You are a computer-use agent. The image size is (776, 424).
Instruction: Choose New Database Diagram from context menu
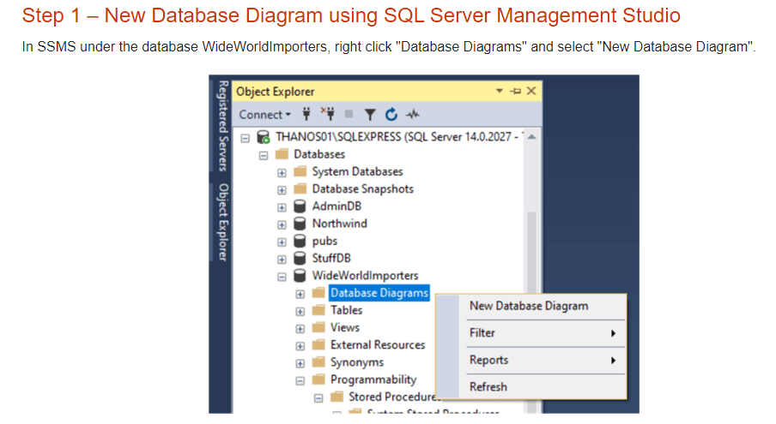tap(530, 306)
